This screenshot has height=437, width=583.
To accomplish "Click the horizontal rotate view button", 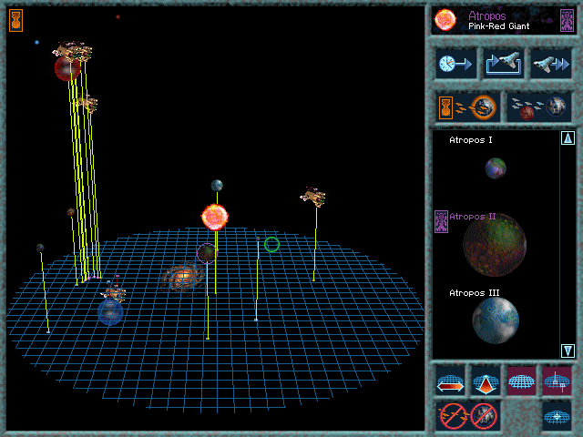I will (x=450, y=381).
